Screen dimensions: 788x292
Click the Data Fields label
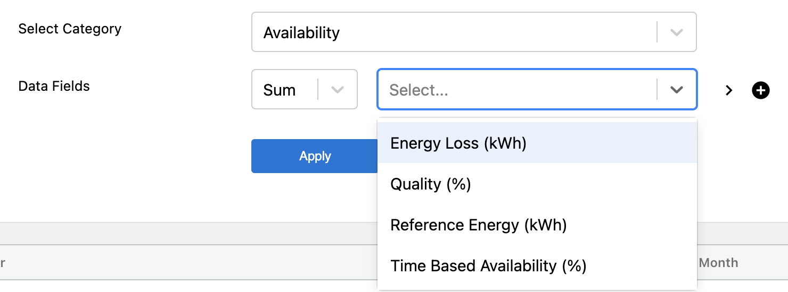pyautogui.click(x=54, y=86)
